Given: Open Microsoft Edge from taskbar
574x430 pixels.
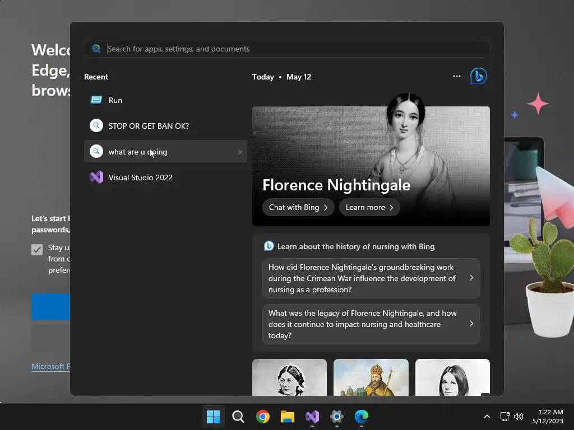Looking at the screenshot, I should click(362, 417).
